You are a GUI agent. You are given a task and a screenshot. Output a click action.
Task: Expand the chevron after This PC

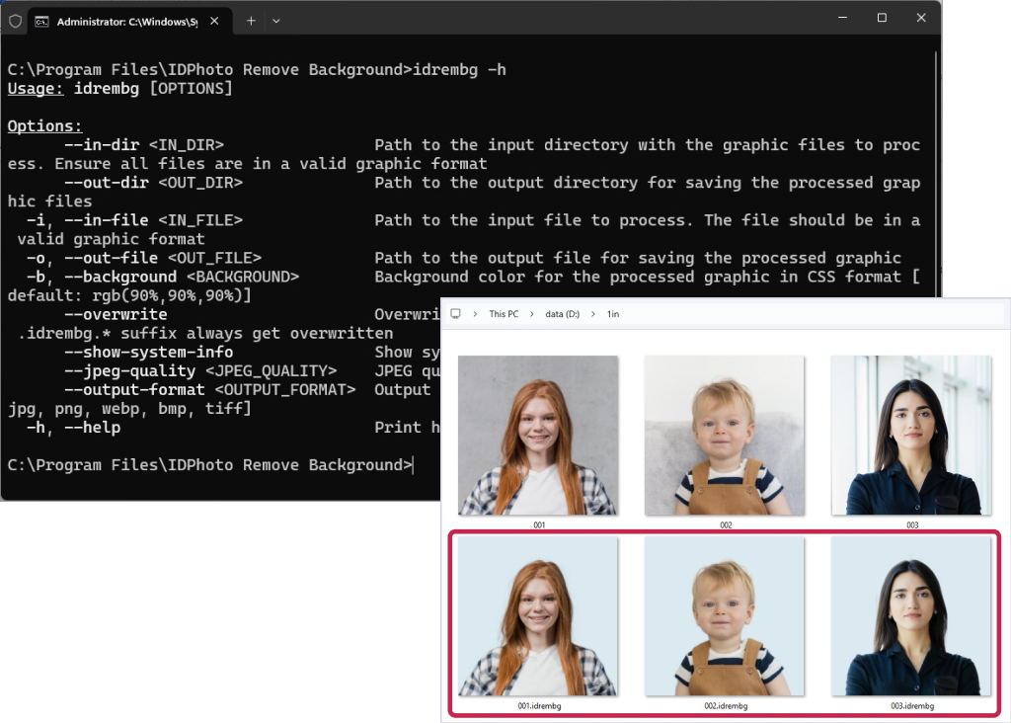532,314
